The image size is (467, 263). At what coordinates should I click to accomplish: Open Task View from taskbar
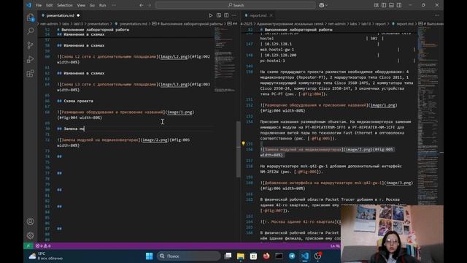tap(228, 256)
